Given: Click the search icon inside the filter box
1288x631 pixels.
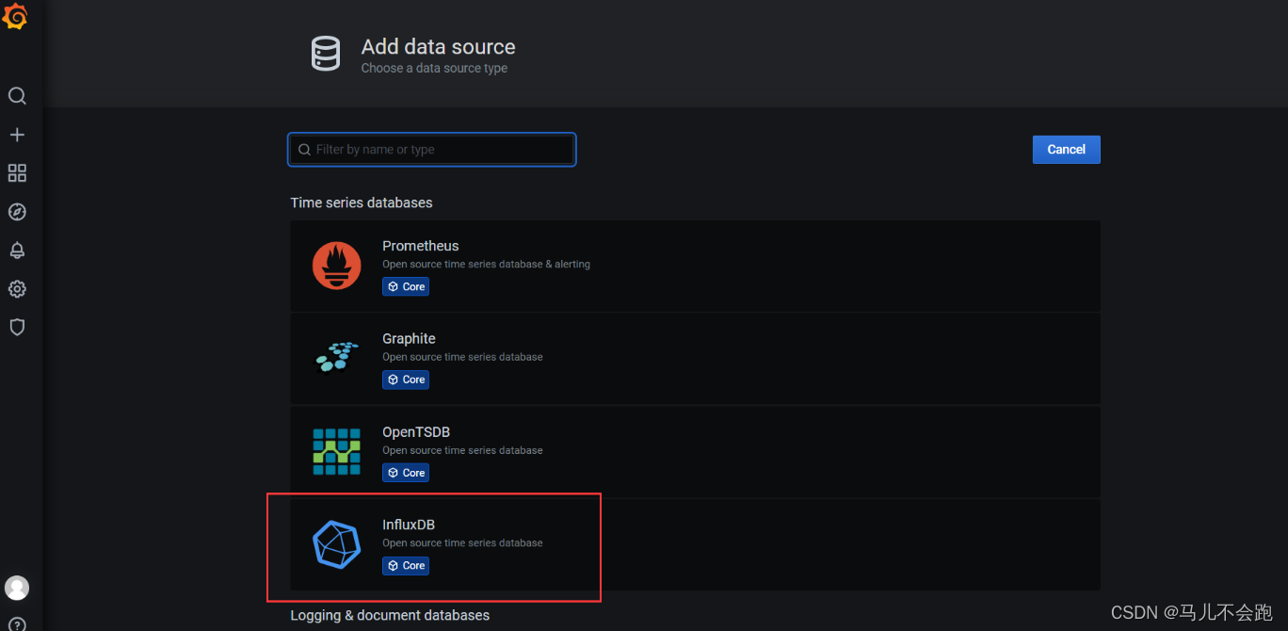Looking at the screenshot, I should (x=304, y=150).
